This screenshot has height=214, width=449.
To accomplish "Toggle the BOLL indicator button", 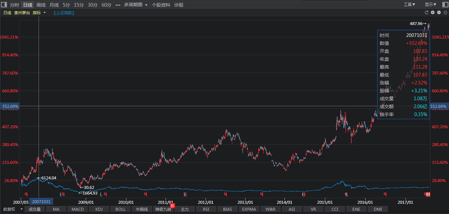I will [120, 209].
